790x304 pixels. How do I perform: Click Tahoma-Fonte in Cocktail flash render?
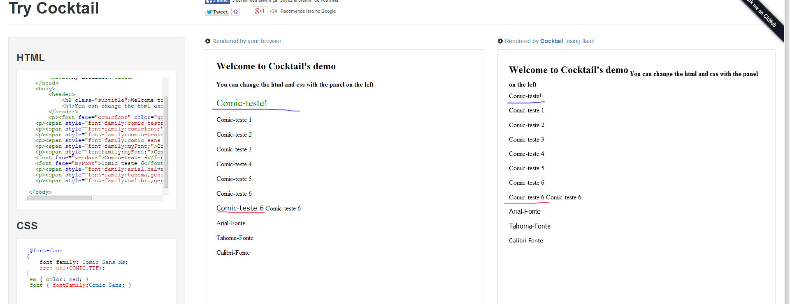point(530,226)
